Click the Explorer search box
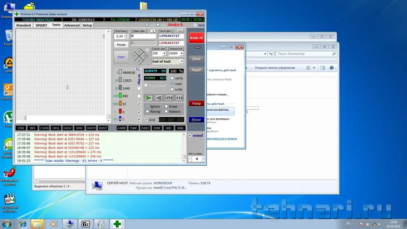 (307, 54)
